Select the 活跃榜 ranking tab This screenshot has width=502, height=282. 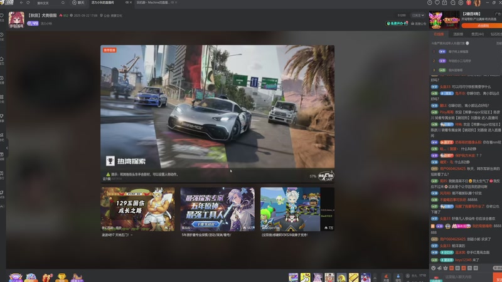[x=458, y=34]
